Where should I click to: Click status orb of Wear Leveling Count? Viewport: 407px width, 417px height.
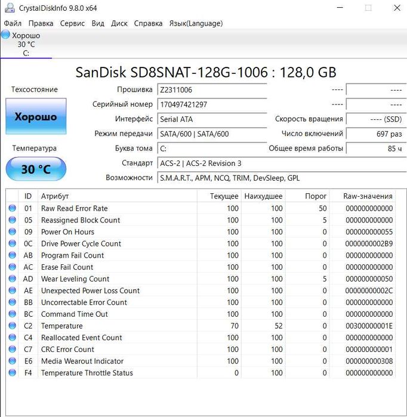[x=13, y=279]
